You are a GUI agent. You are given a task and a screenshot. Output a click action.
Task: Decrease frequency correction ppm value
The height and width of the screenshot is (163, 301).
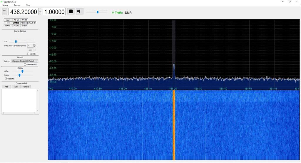(35, 46)
